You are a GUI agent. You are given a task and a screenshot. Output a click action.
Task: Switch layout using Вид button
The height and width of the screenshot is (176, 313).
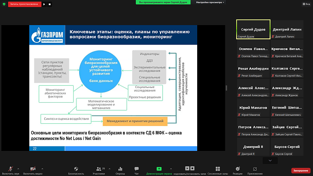pyautogui.click(x=306, y=4)
